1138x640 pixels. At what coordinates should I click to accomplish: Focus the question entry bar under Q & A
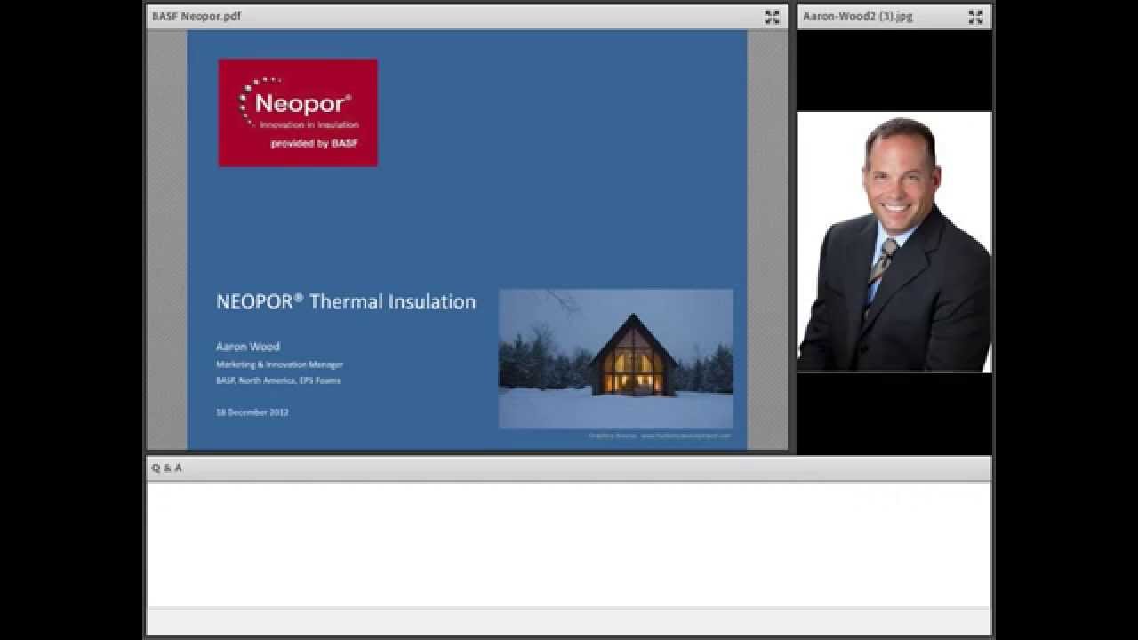click(569, 620)
